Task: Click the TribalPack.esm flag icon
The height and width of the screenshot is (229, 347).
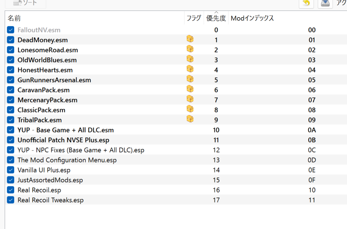Action: coord(190,119)
